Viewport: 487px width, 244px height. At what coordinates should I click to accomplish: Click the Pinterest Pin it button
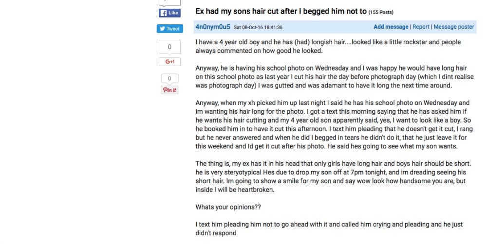coord(169,90)
